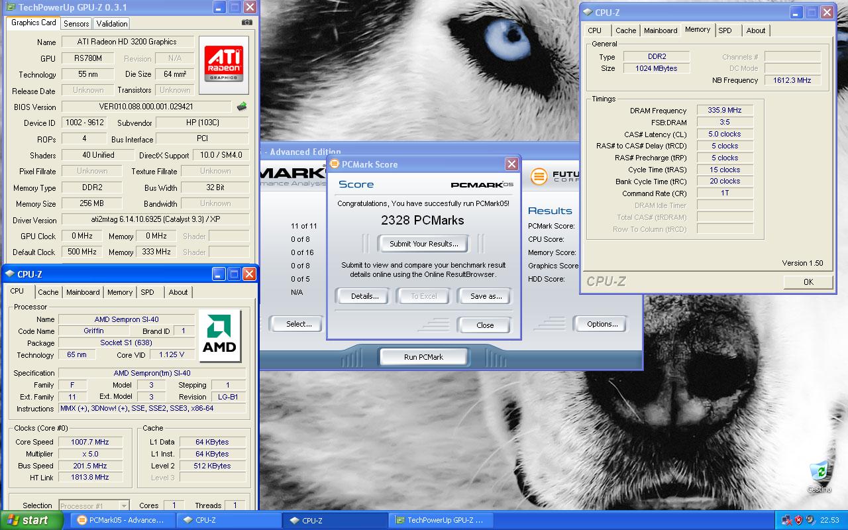Click the Core Speed value 1007.7 MHz
This screenshot has width=848, height=530.
click(x=90, y=442)
